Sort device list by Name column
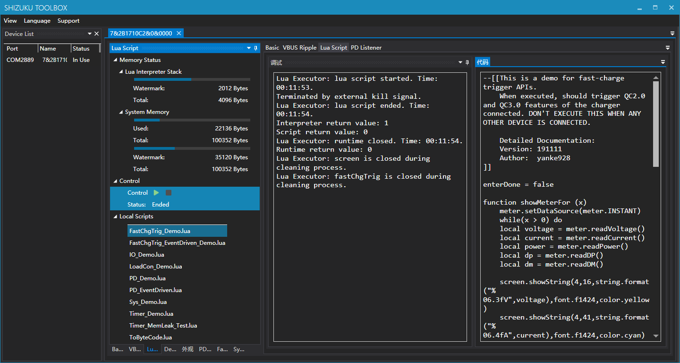This screenshot has width=680, height=363. click(x=54, y=49)
